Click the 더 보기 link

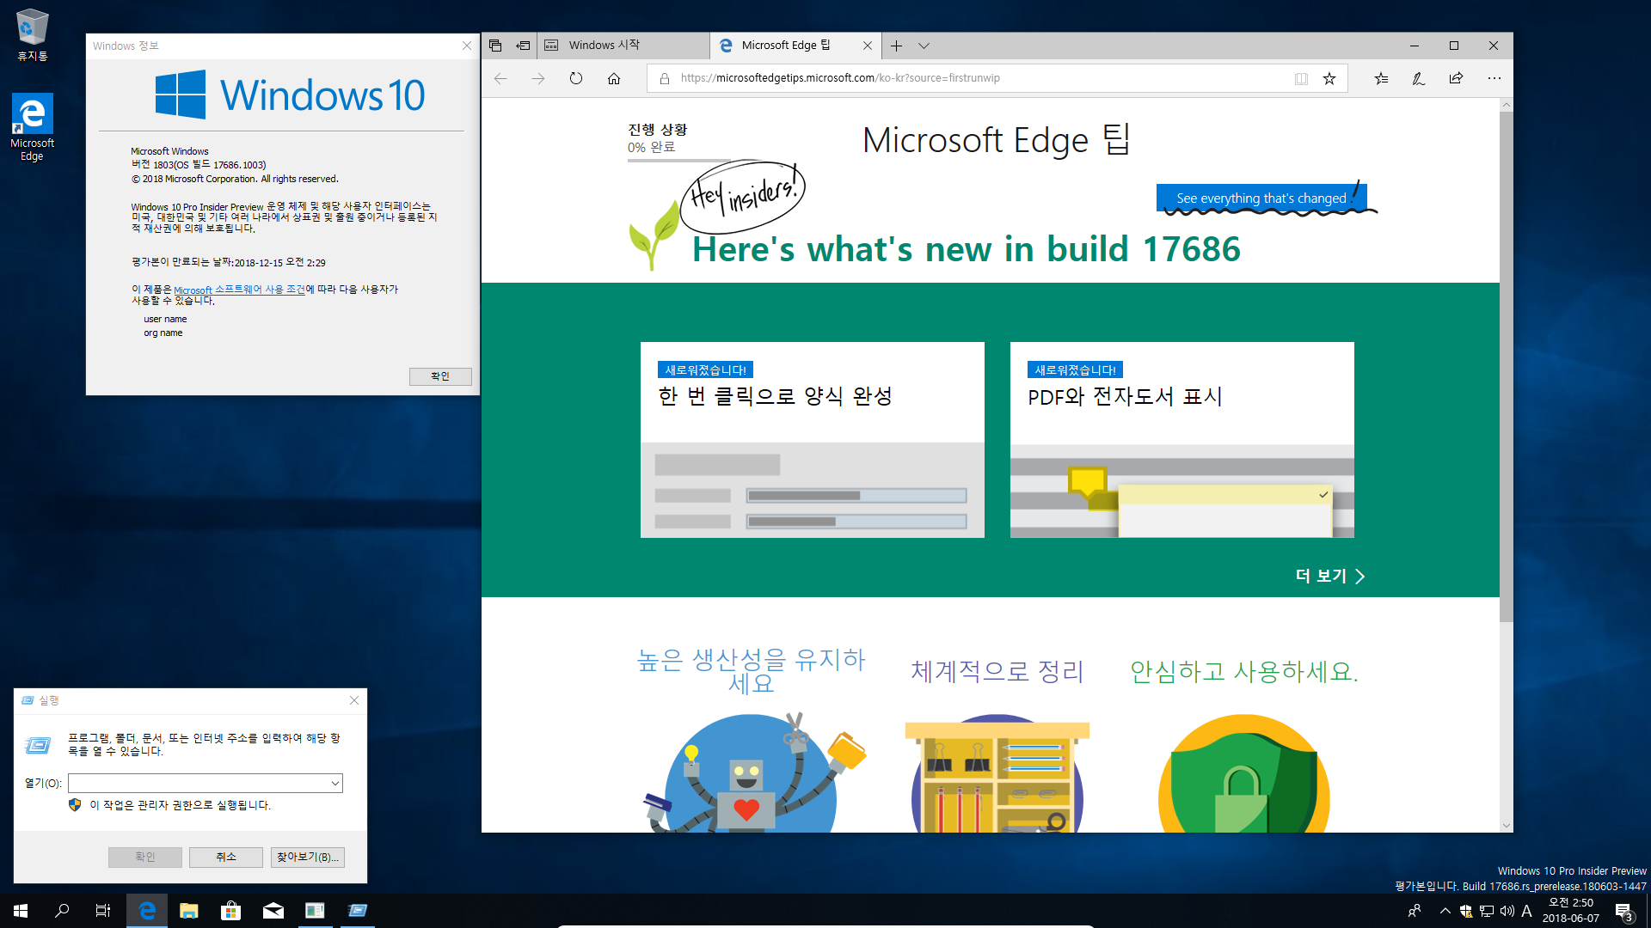coord(1329,576)
